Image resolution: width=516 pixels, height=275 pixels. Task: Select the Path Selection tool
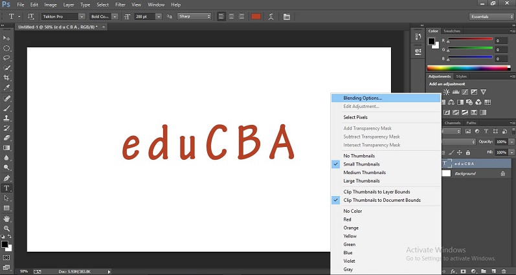pyautogui.click(x=6, y=198)
